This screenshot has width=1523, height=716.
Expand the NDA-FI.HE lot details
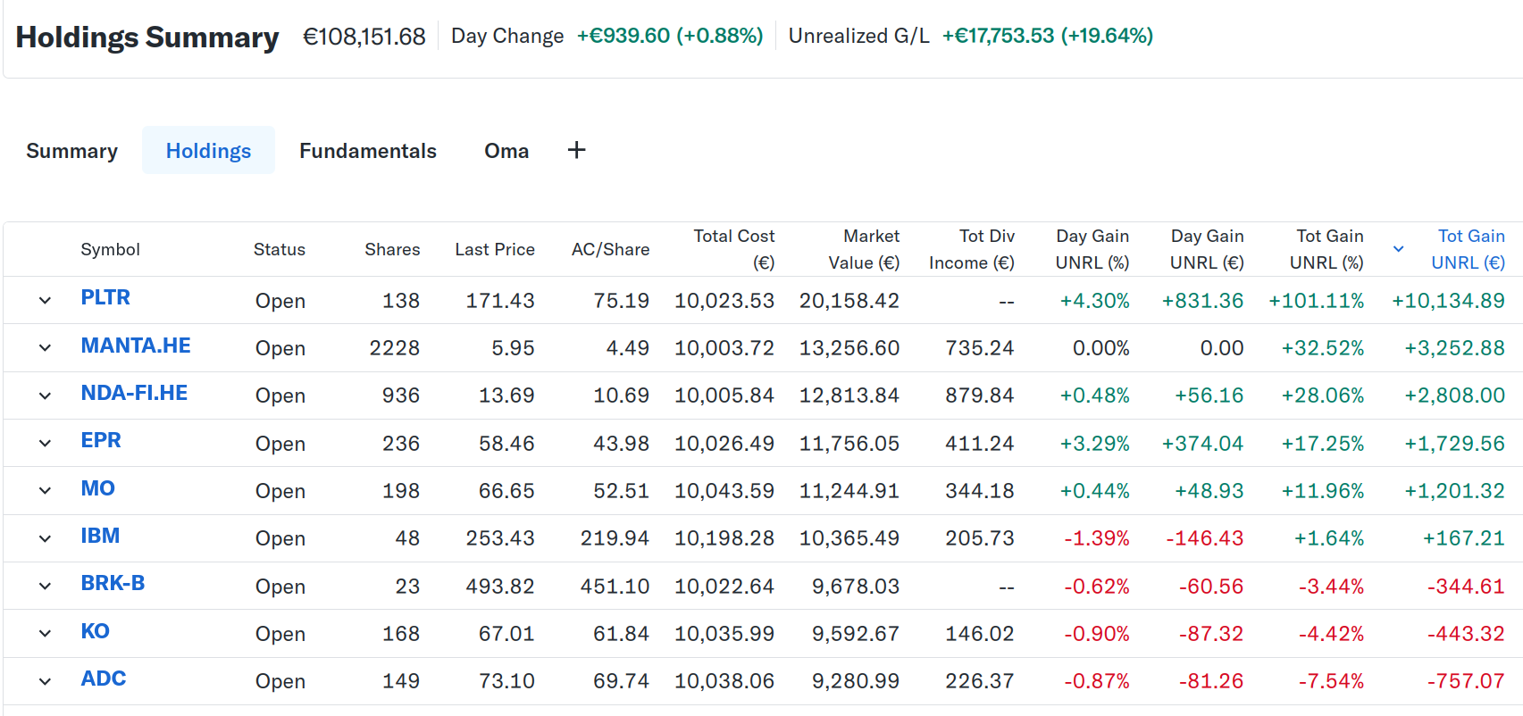pos(45,395)
